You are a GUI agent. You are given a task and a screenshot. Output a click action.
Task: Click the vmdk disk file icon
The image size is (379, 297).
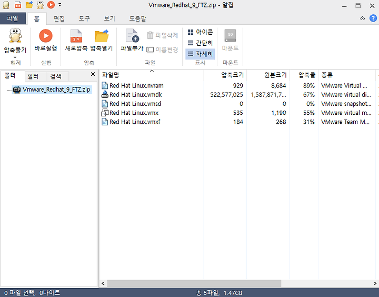[x=105, y=94]
